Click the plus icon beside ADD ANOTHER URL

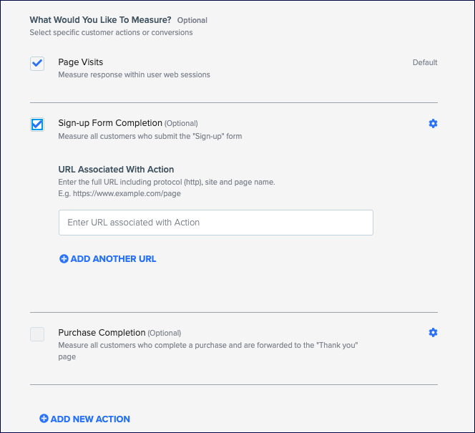coord(64,259)
